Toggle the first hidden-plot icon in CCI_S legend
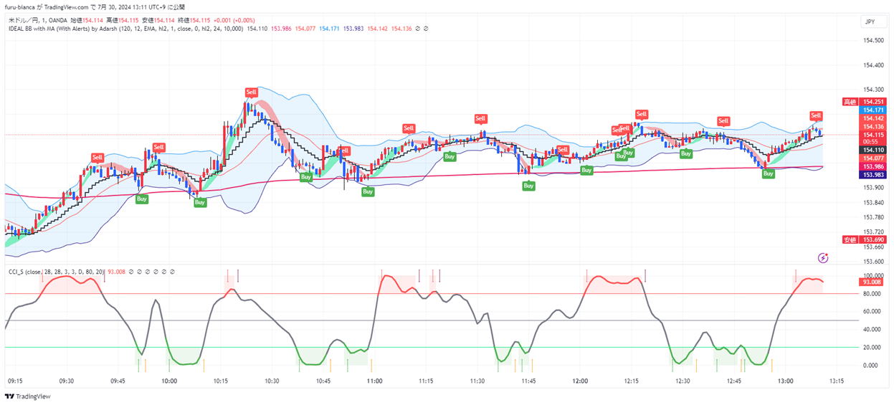The height and width of the screenshot is (405, 894). click(130, 272)
